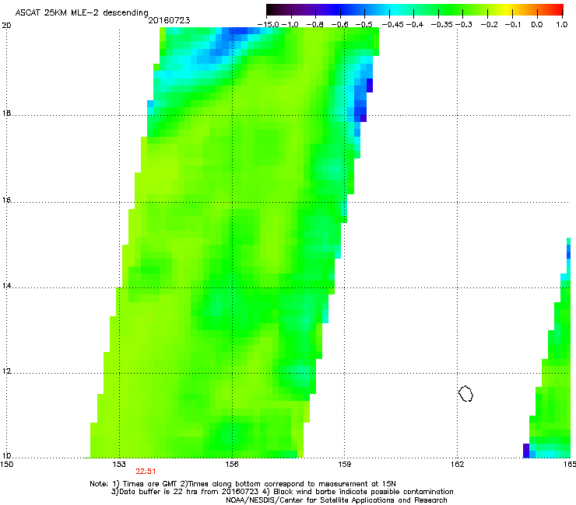Click the colorbar label 1.0

(562, 25)
